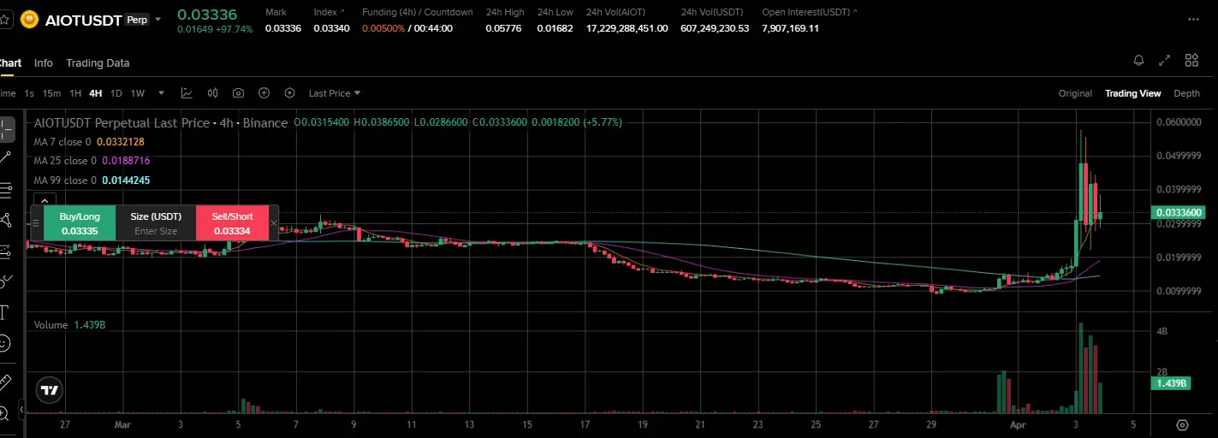Screen dimensions: 1218x438
Task: Click the Buy/Long 0.03335 button
Action: pyautogui.click(x=80, y=223)
